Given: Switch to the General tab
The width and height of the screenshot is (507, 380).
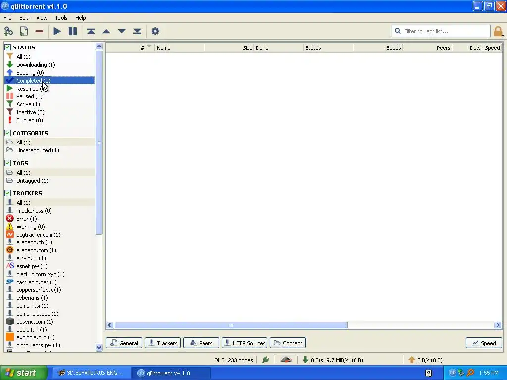Looking at the screenshot, I should 124,343.
